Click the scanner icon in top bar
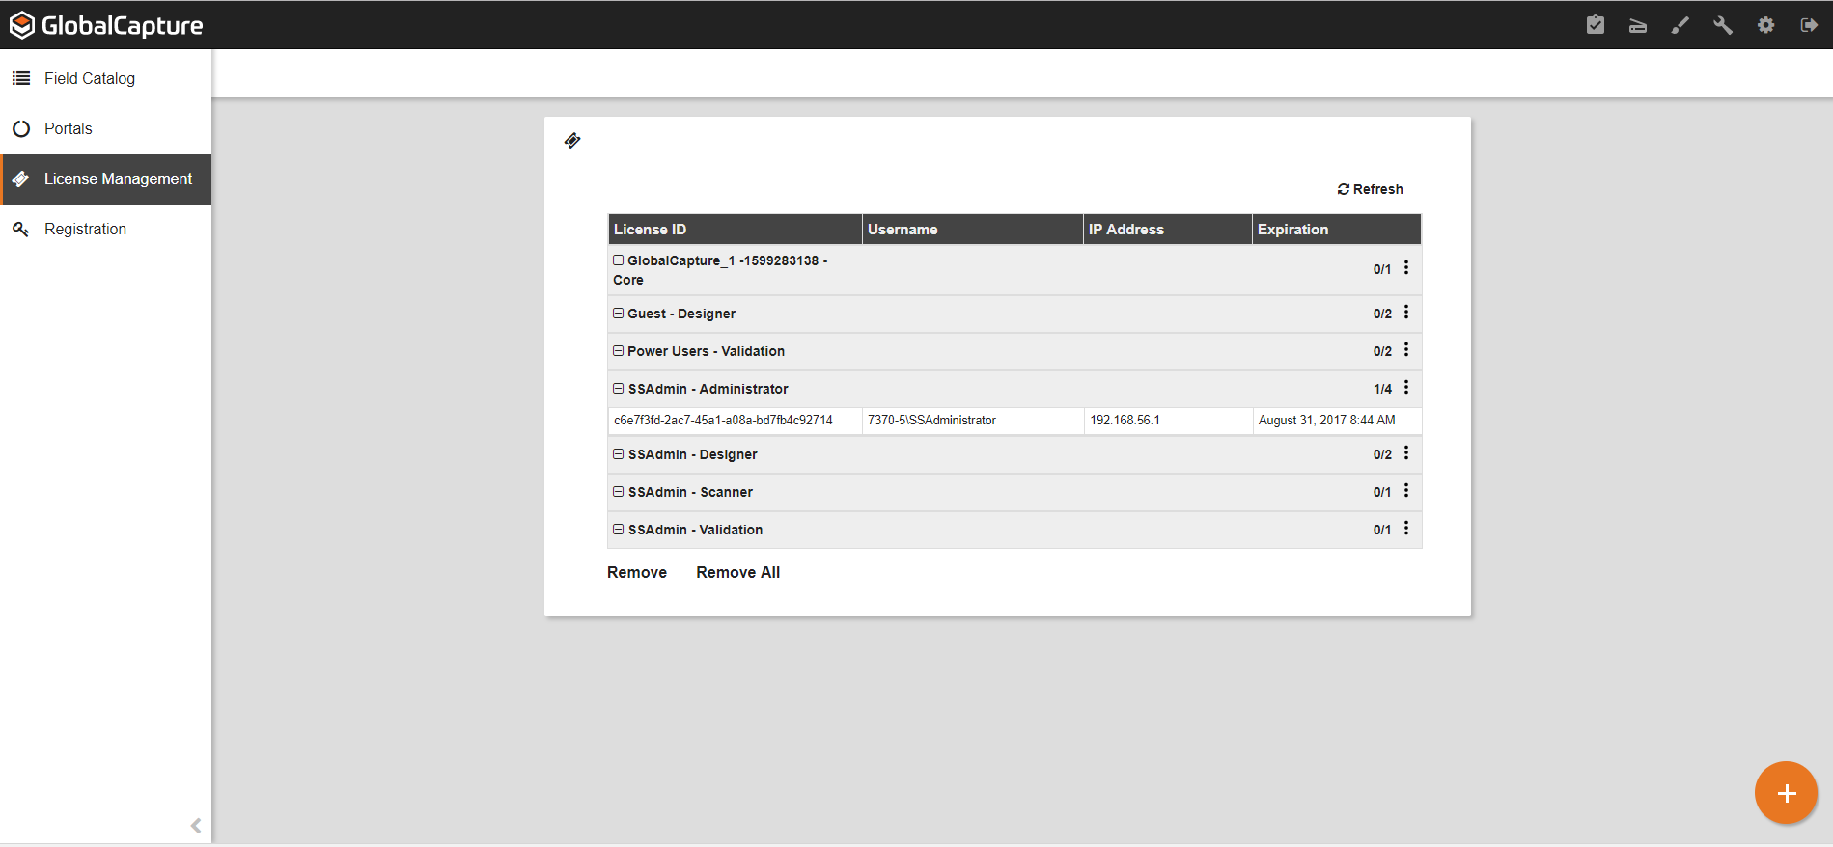Image resolution: width=1833 pixels, height=847 pixels. [1637, 25]
